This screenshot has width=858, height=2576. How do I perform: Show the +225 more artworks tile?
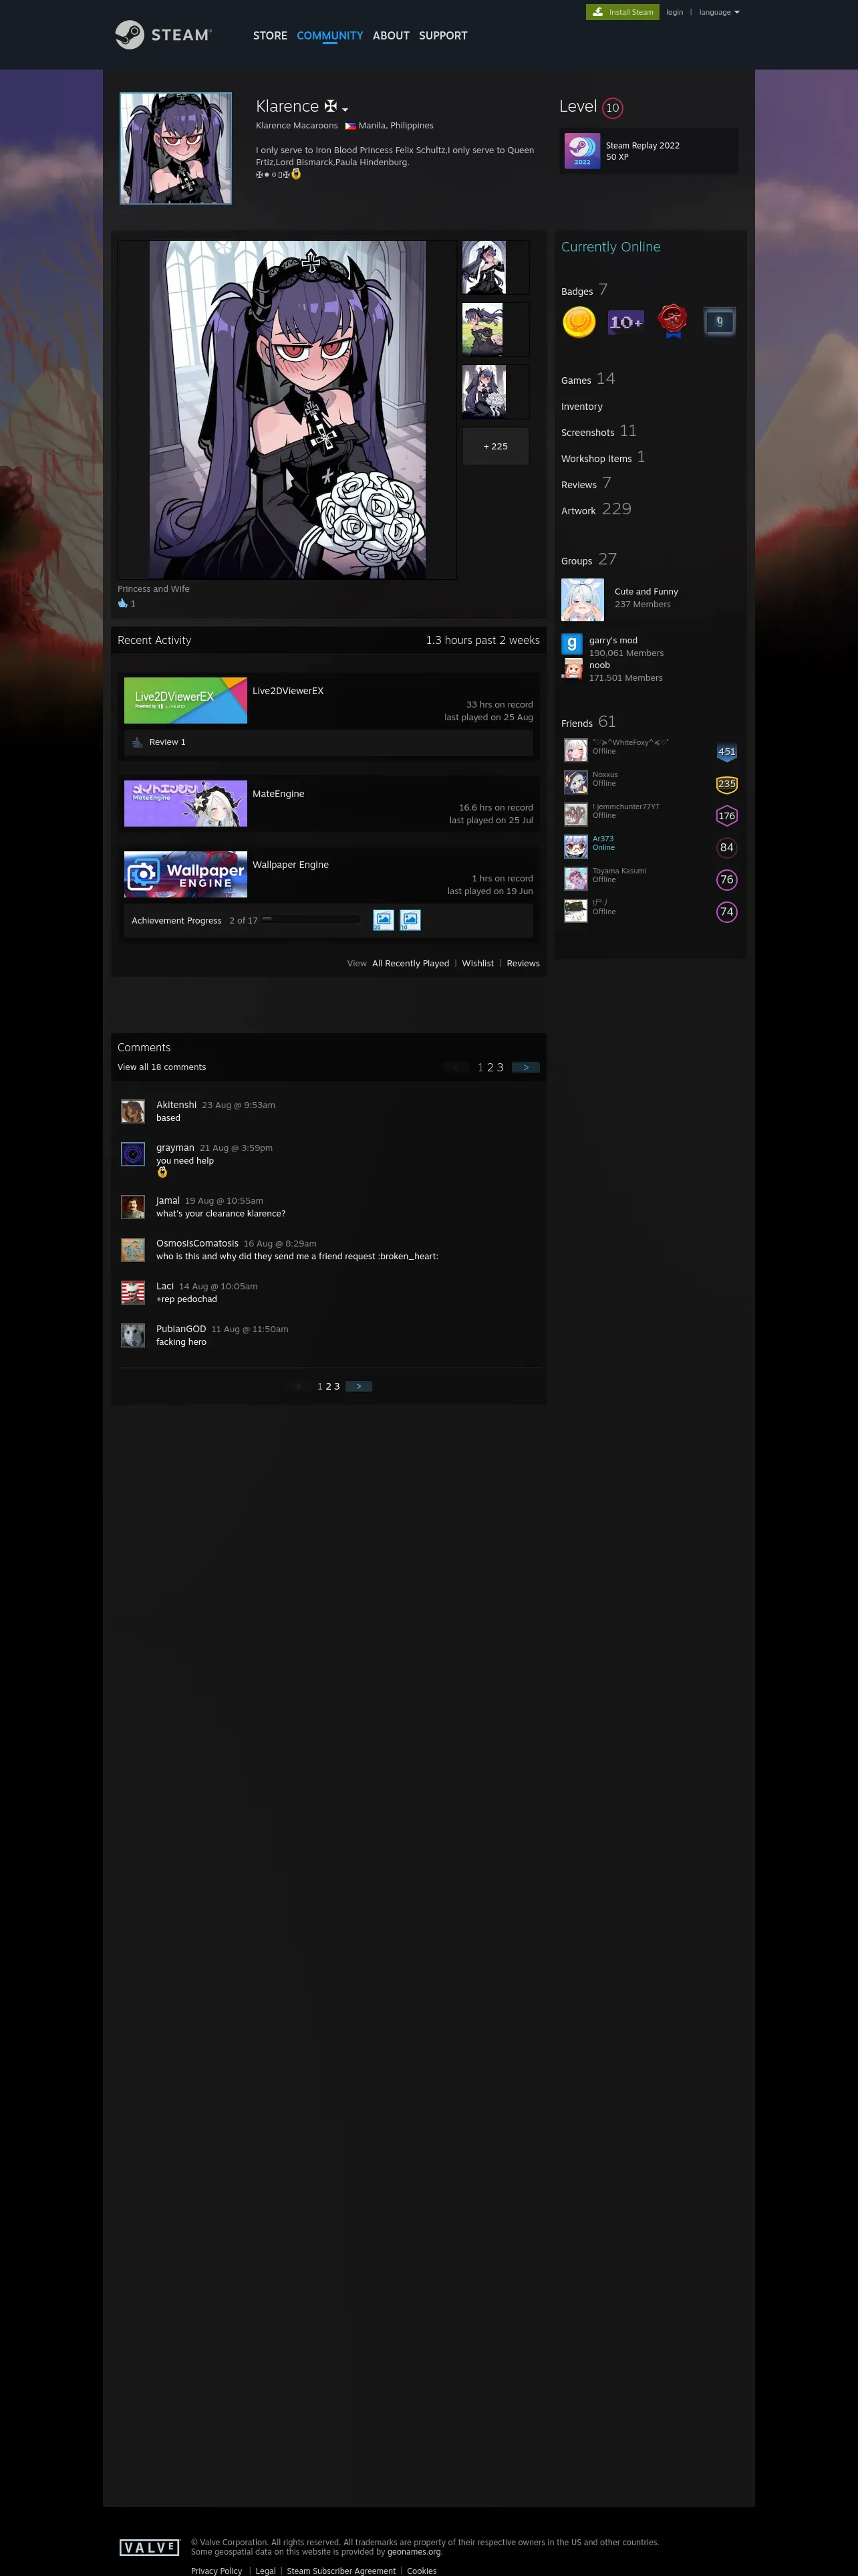(495, 446)
